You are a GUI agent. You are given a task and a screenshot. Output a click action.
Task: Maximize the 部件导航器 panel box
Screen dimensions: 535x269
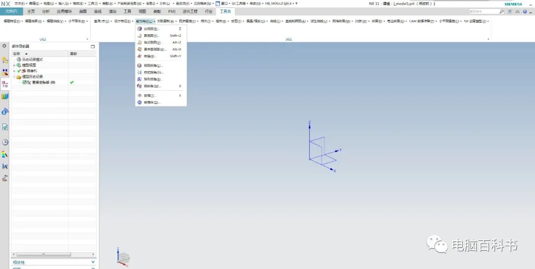click(x=93, y=46)
